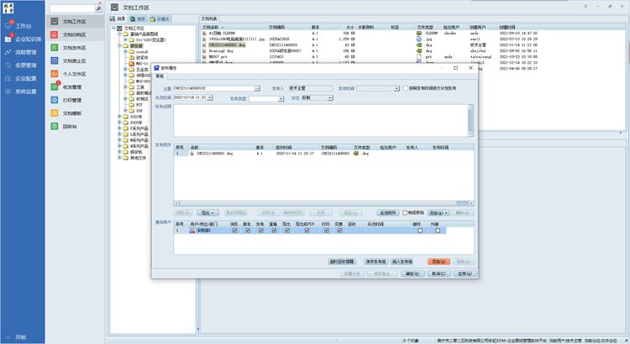Enable 按照发布时间进行计划发布 checkbox
This screenshot has height=344, width=630.
click(x=407, y=87)
